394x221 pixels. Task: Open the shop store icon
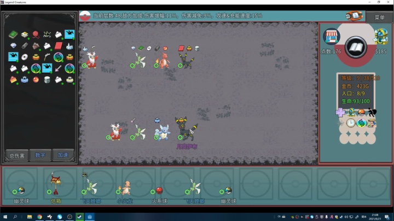tap(331, 37)
